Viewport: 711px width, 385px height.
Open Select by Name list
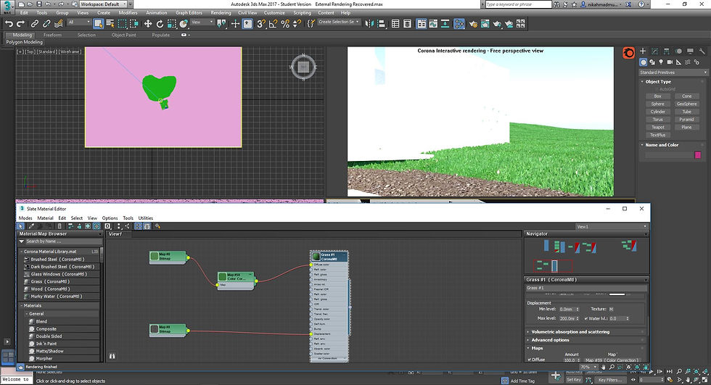[110, 23]
